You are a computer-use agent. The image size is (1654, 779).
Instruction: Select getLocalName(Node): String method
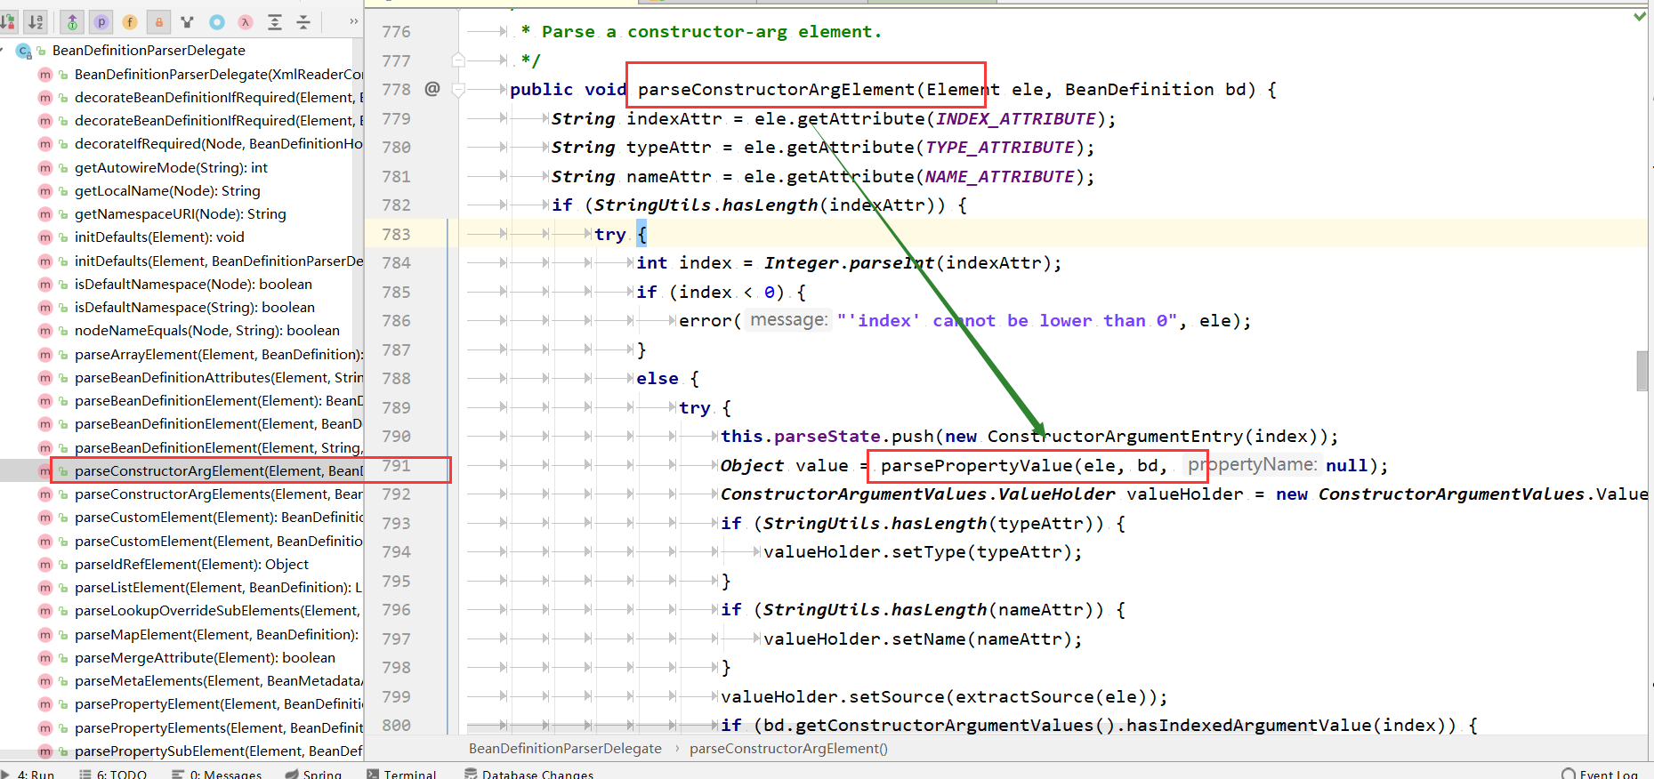coord(167,190)
